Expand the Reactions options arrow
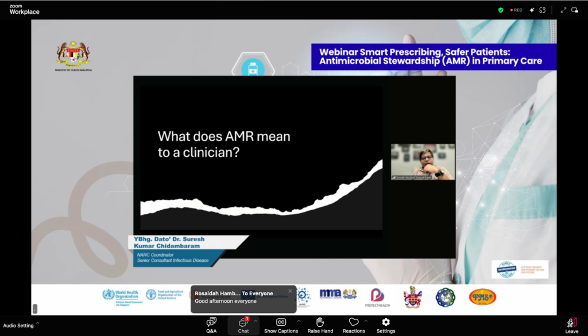The image size is (588, 336). tap(366, 320)
